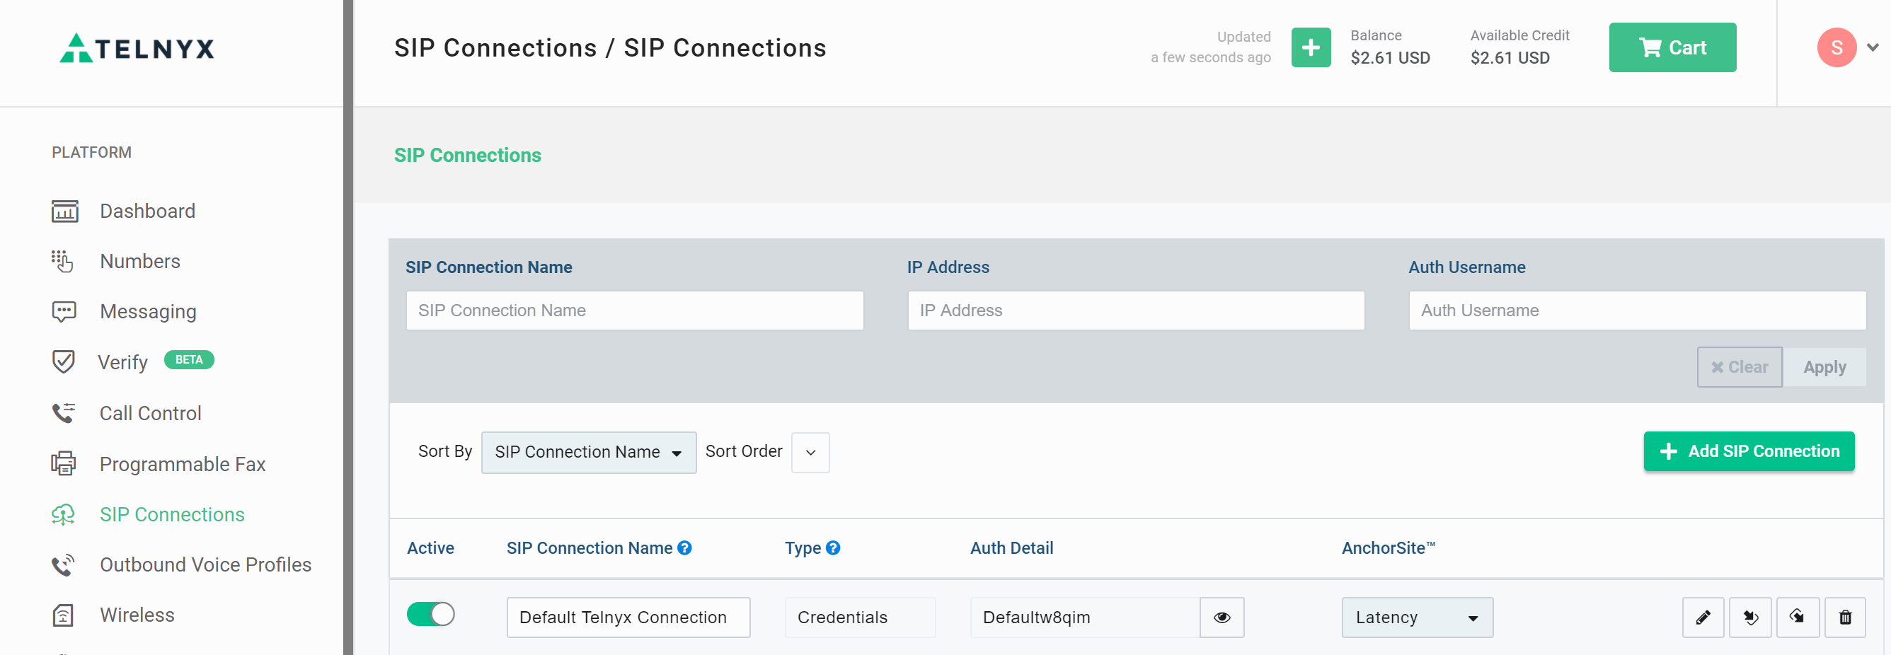1891x655 pixels.
Task: Open Call Control in the sidebar
Action: (x=150, y=413)
